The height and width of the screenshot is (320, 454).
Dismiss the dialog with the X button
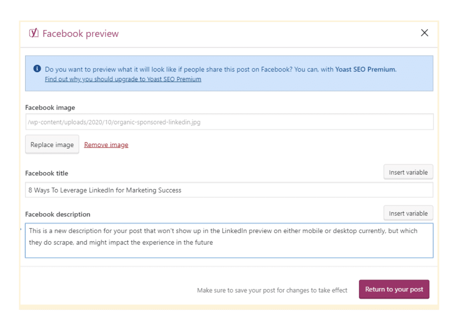click(425, 33)
